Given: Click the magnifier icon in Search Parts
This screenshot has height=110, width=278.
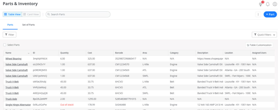Looking at the screenshot, I should (48, 14).
